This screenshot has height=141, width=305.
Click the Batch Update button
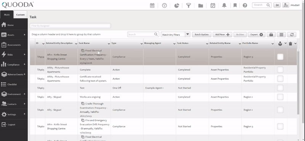pos(202,35)
